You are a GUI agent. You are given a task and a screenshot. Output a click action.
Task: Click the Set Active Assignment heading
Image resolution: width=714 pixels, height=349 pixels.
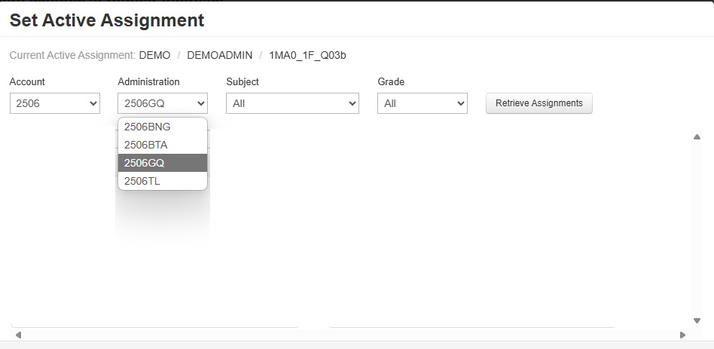[106, 20]
